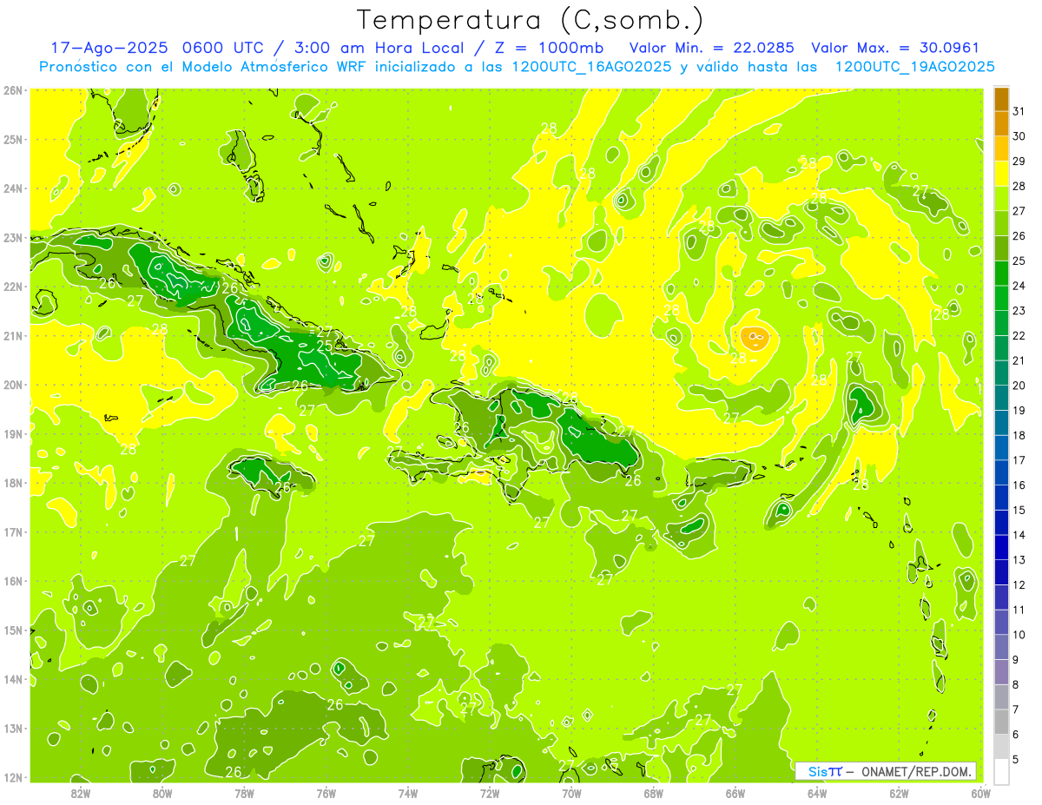This screenshot has height=805, width=1042.
Task: Click the 'SisTT – ONAMET/REP.DOM.' credit box
Action: [886, 771]
